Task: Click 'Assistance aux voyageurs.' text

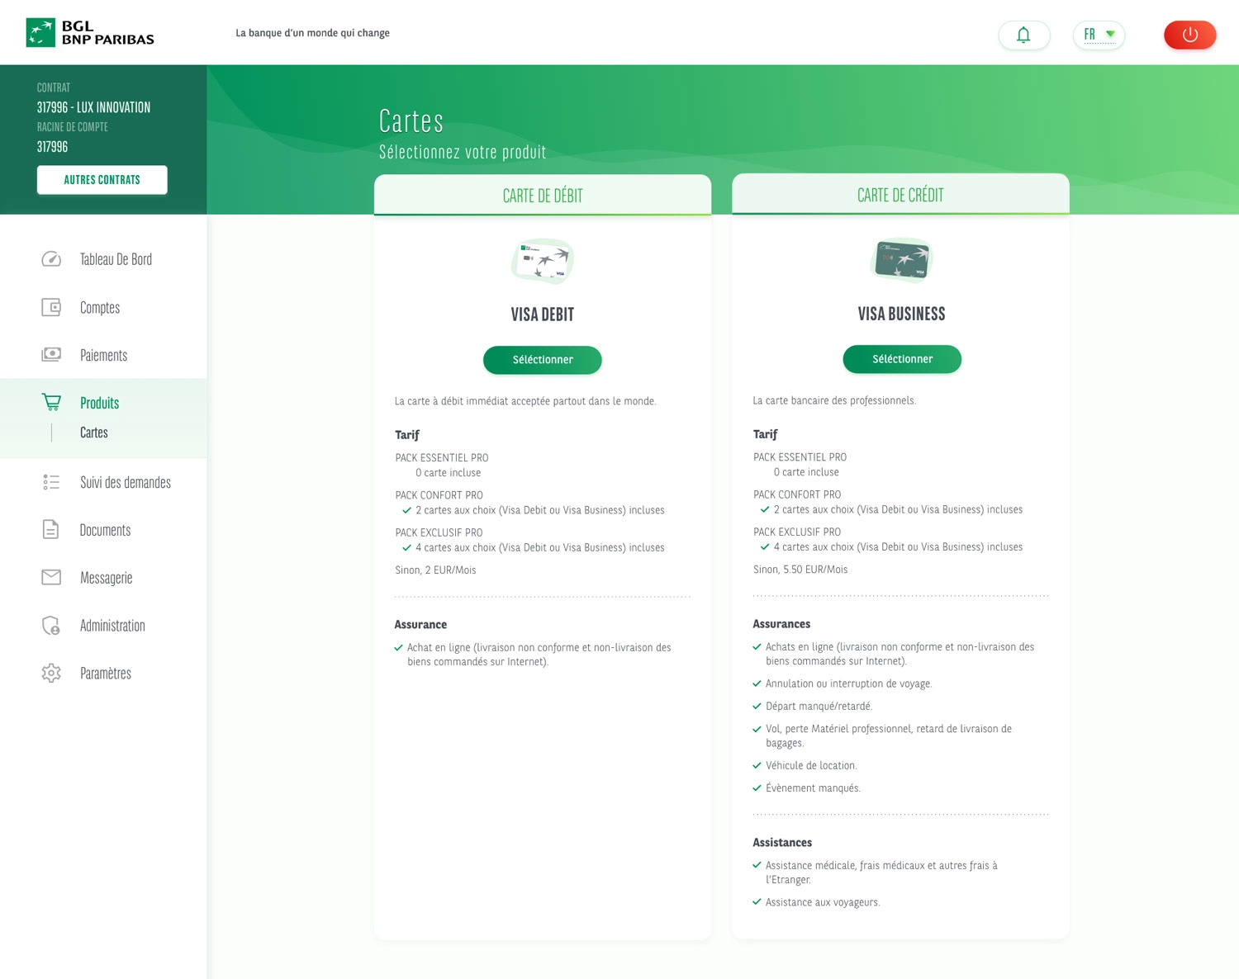Action: tap(823, 902)
